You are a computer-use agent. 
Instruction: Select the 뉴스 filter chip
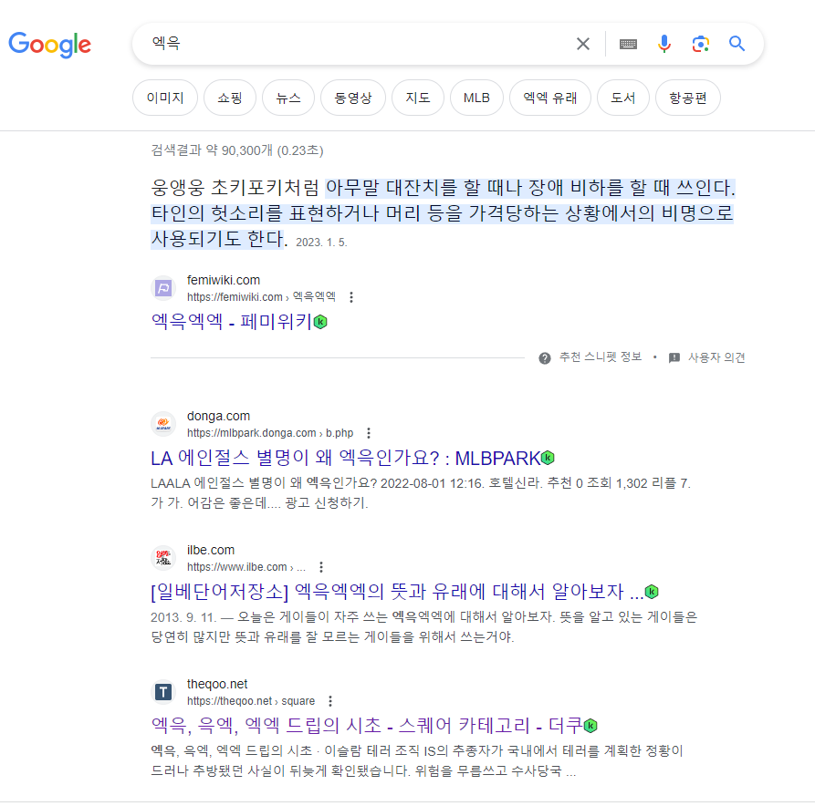(x=288, y=98)
